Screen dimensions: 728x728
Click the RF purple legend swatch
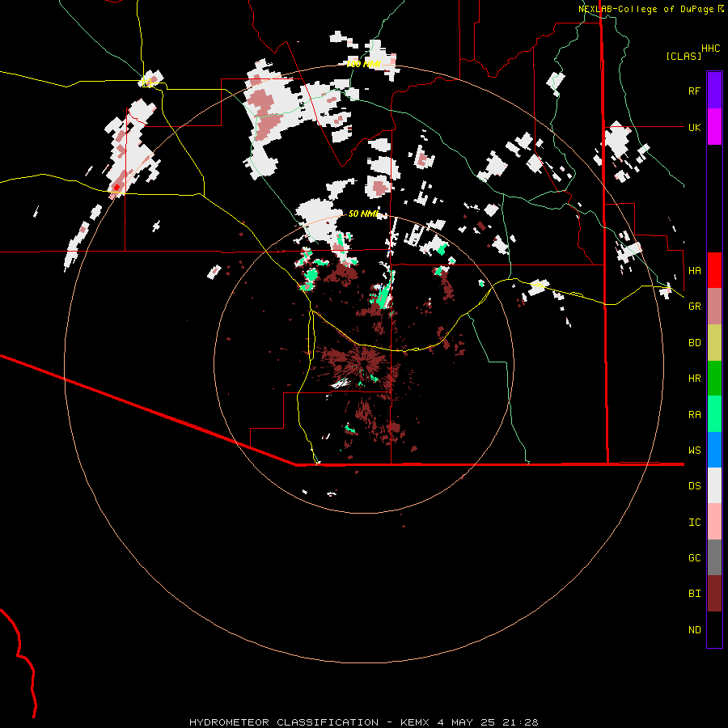tap(714, 91)
